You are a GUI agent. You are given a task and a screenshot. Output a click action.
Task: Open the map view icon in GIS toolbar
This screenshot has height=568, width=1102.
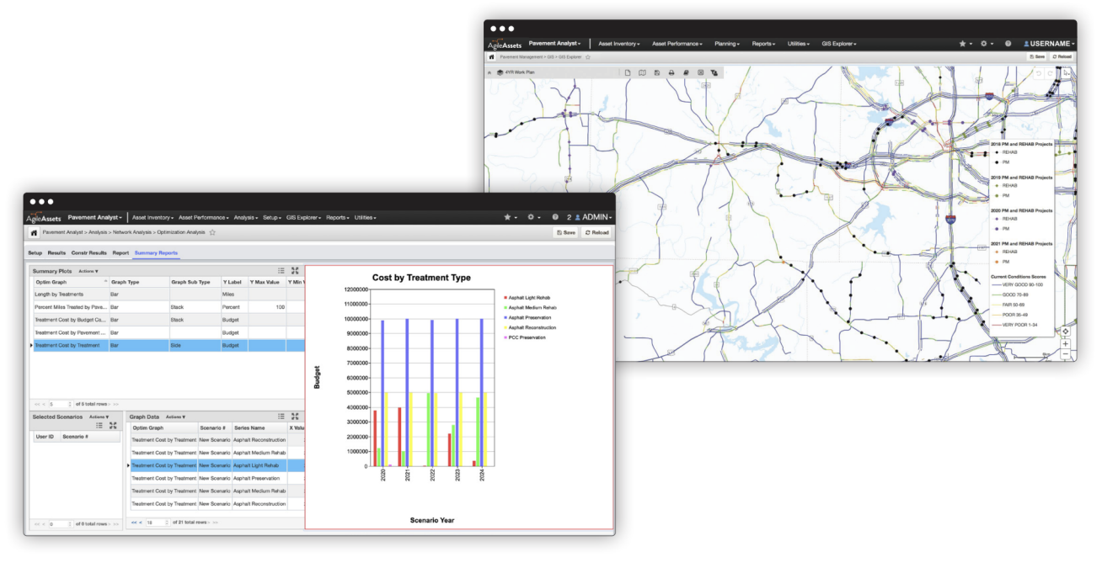642,72
